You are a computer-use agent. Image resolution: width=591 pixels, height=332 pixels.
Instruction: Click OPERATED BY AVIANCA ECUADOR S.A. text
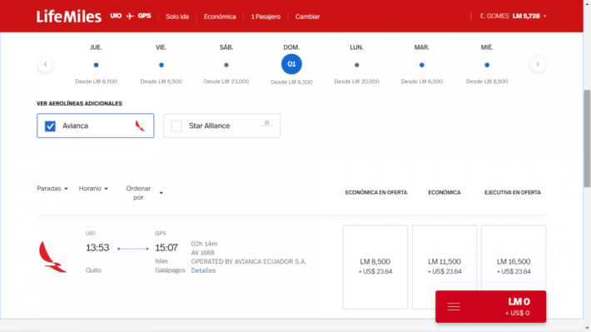[x=249, y=261]
